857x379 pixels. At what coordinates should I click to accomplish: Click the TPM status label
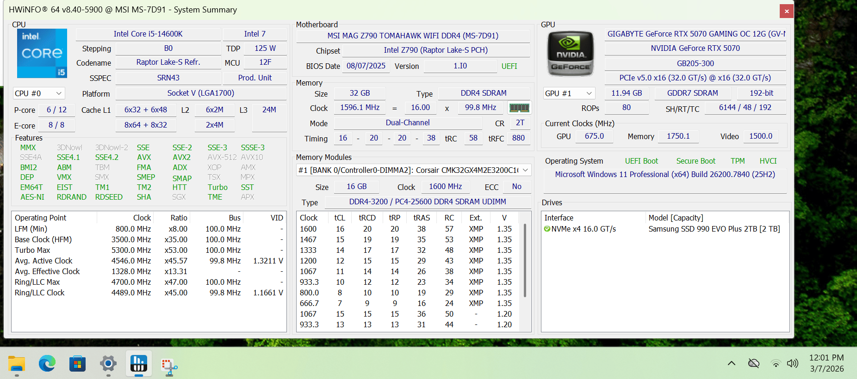(x=738, y=161)
